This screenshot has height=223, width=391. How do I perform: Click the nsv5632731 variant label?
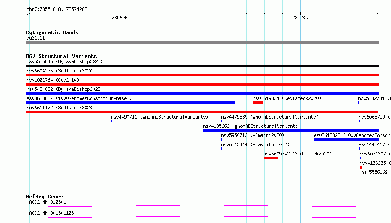click(375, 98)
